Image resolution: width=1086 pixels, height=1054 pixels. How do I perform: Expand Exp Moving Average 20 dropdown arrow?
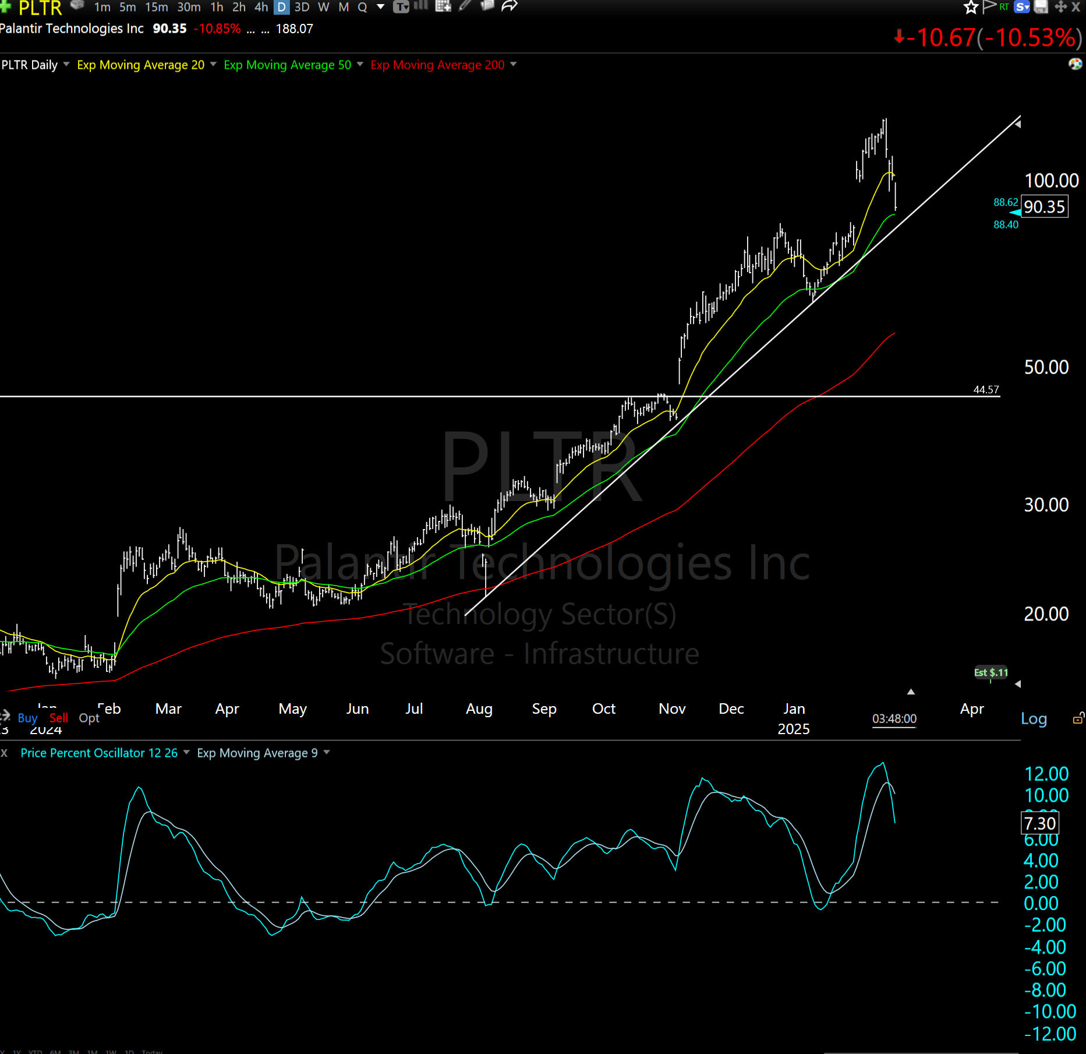[213, 64]
